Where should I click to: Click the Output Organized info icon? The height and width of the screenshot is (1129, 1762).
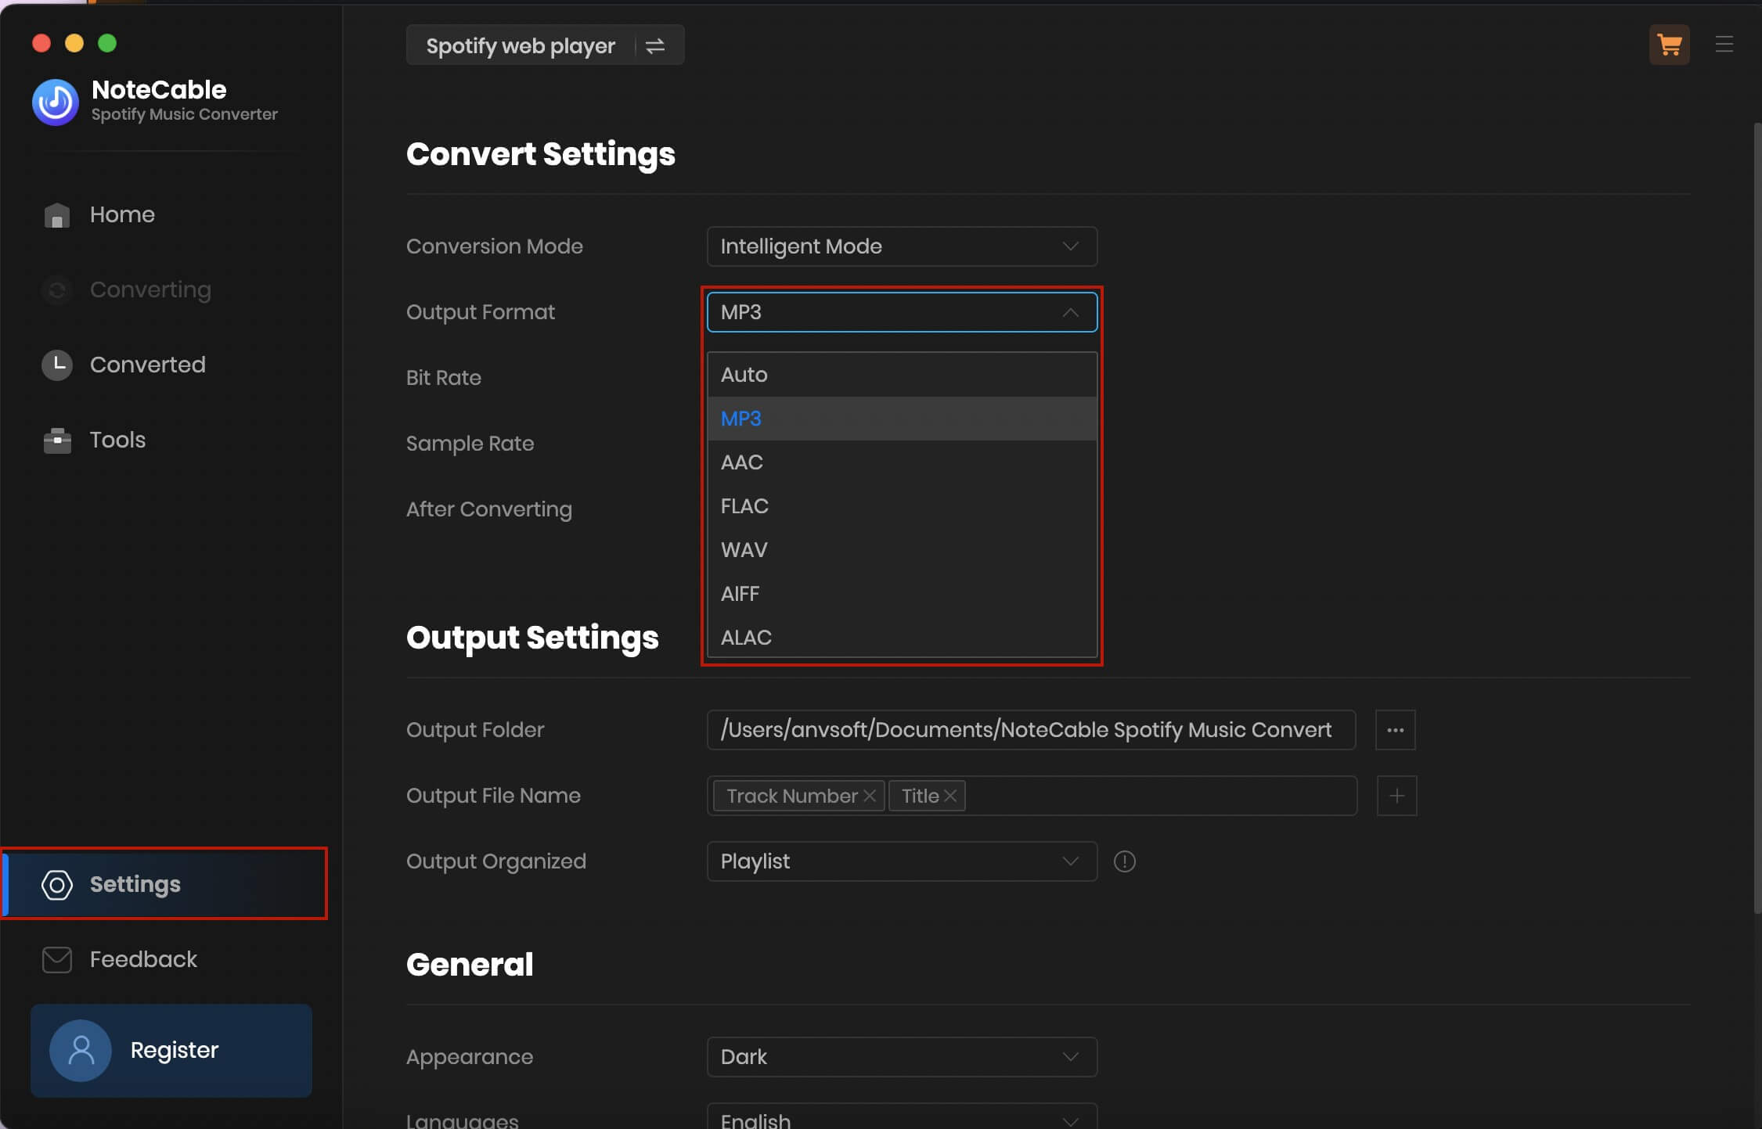(x=1125, y=861)
